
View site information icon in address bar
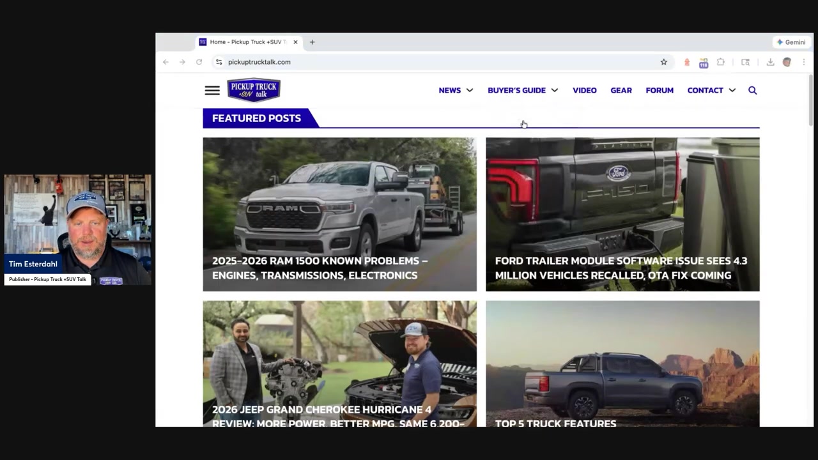pos(219,62)
